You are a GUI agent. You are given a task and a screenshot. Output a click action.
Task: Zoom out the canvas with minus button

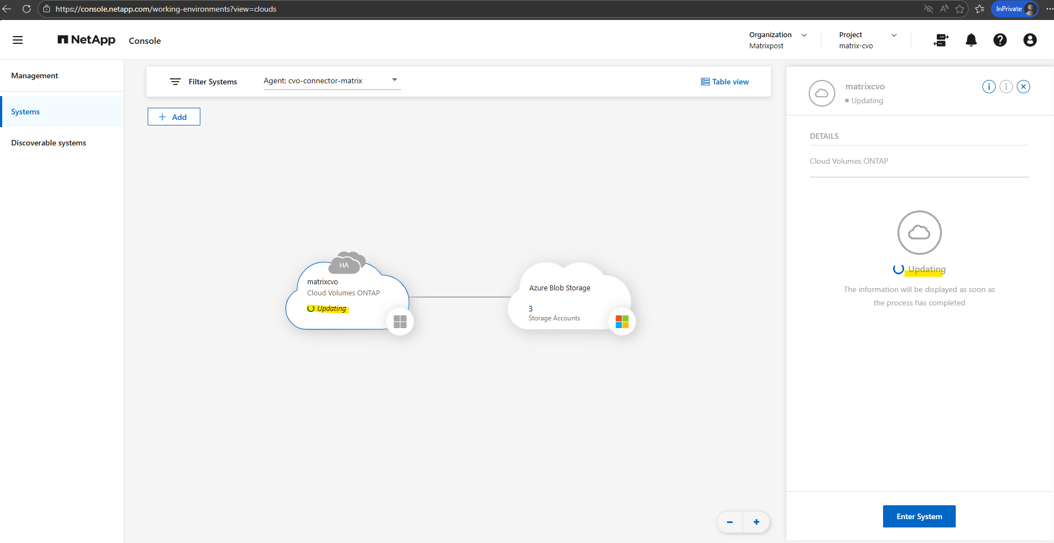pyautogui.click(x=730, y=522)
